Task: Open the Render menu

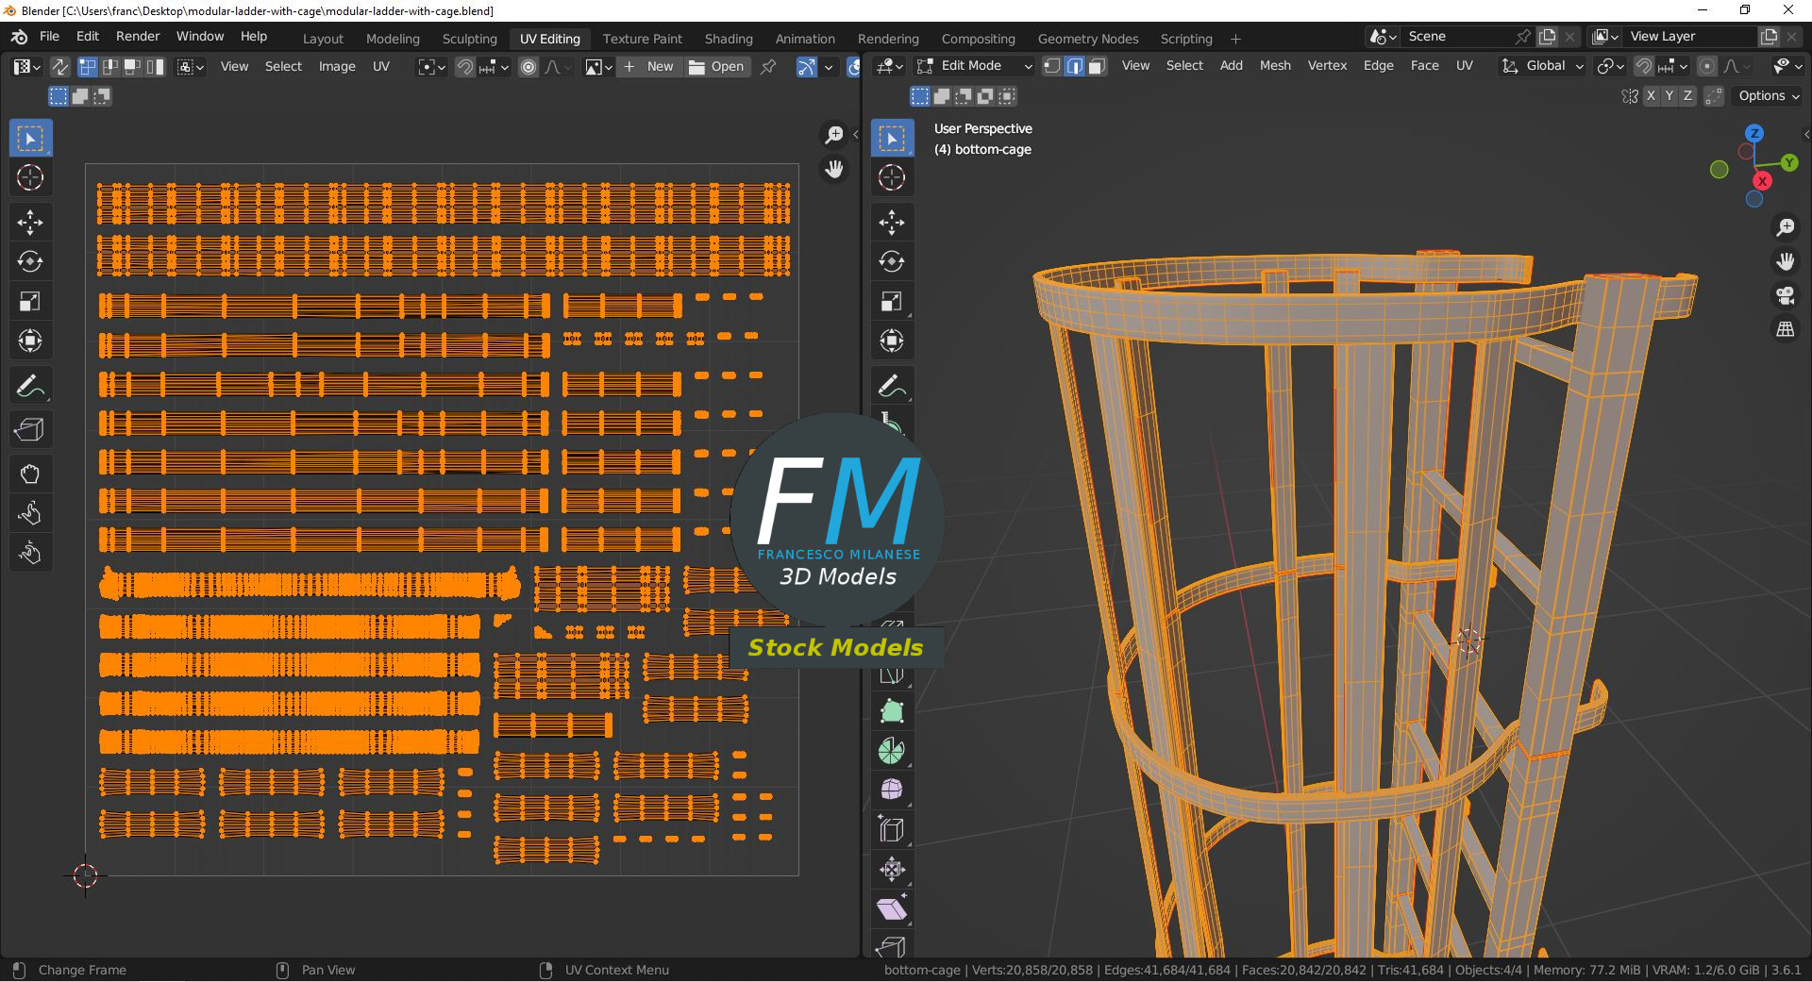Action: click(x=138, y=37)
